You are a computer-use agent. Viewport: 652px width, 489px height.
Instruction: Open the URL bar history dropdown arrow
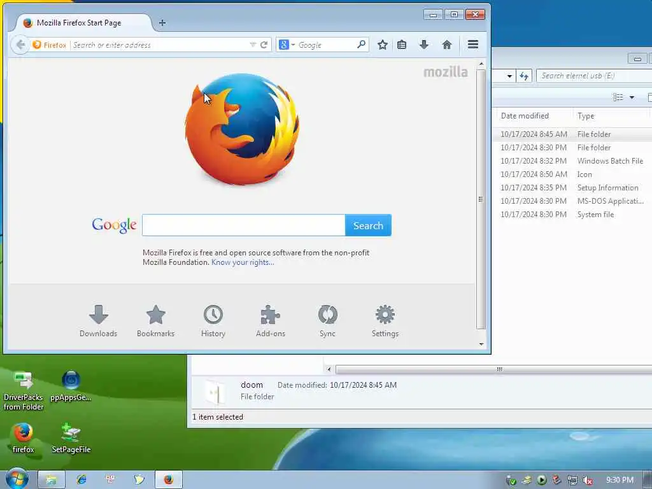(252, 45)
